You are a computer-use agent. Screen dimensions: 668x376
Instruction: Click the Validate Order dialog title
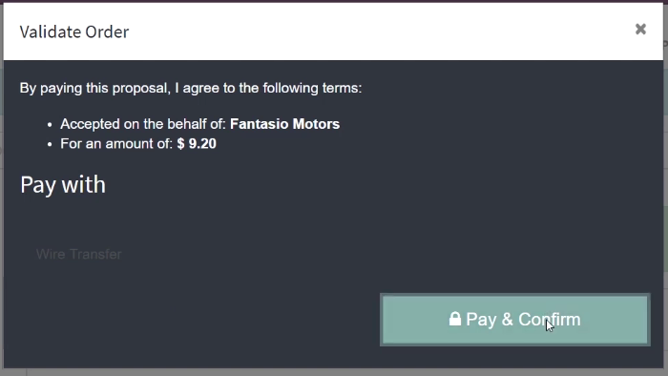(74, 31)
